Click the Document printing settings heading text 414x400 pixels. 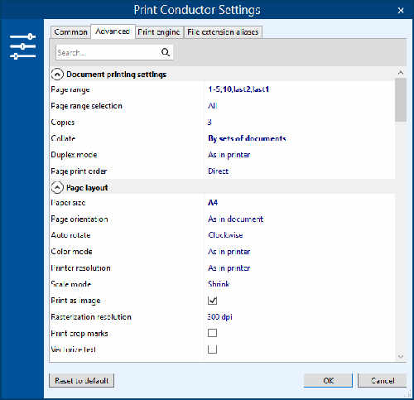pos(117,75)
